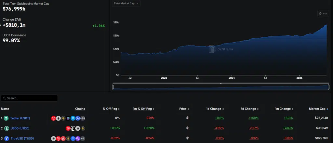
Task: Click the Tether market cap $76,284b
Action: pyautogui.click(x=321, y=118)
